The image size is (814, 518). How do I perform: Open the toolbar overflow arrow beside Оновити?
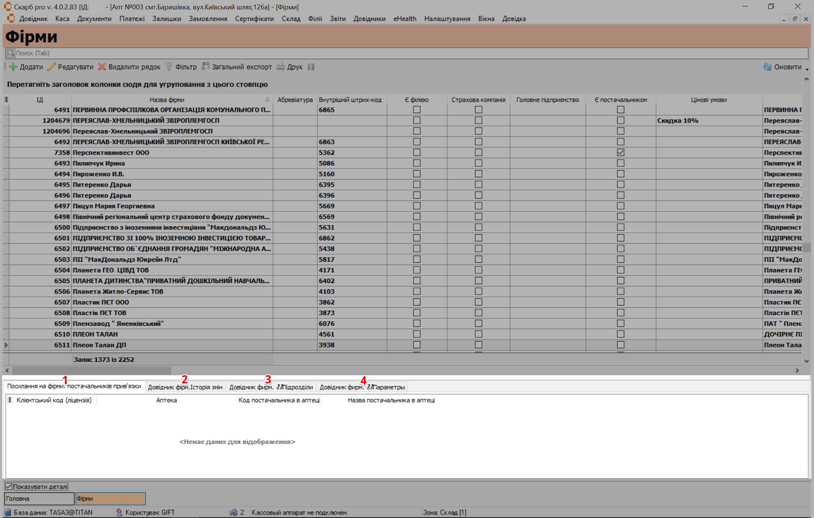coord(807,69)
